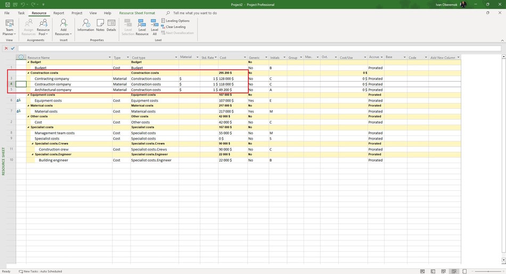Viewport: 506px width, 274px height.
Task: Click the Add New Column header
Action: 443,57
